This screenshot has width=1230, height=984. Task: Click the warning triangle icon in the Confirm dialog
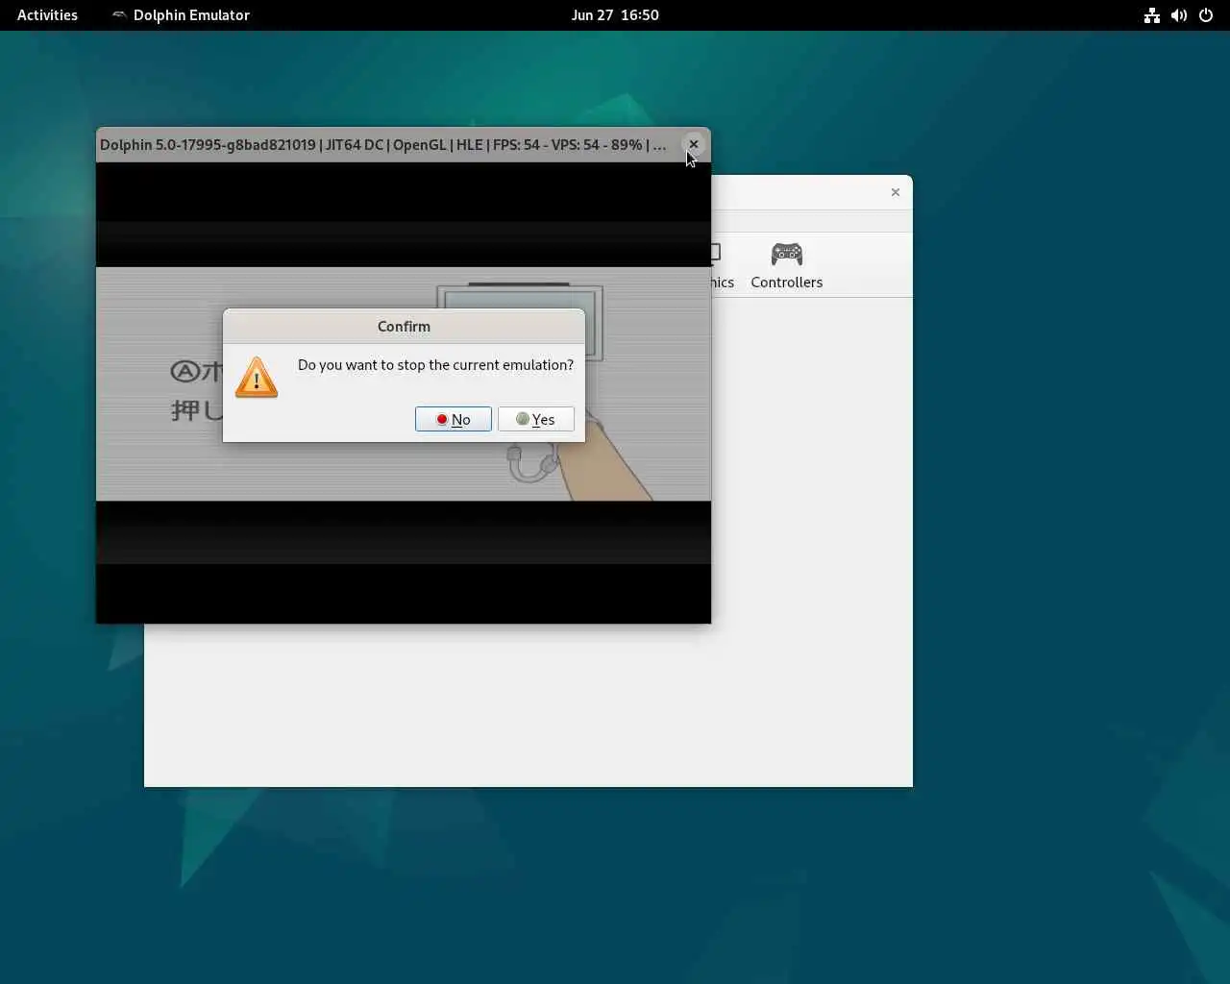tap(257, 378)
